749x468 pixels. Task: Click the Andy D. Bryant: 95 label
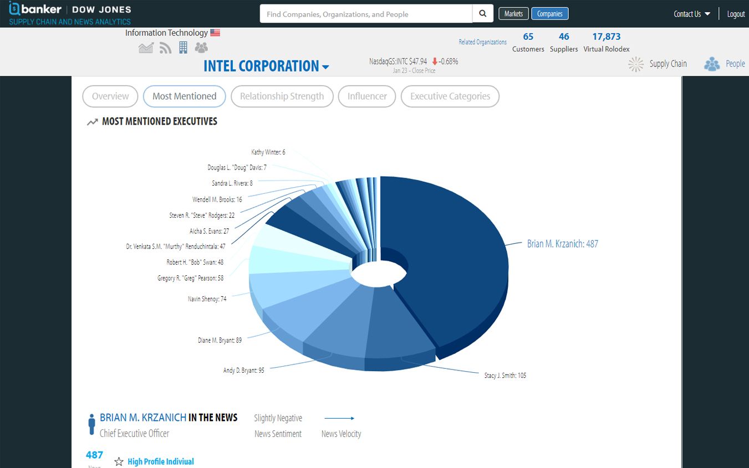[x=244, y=371]
